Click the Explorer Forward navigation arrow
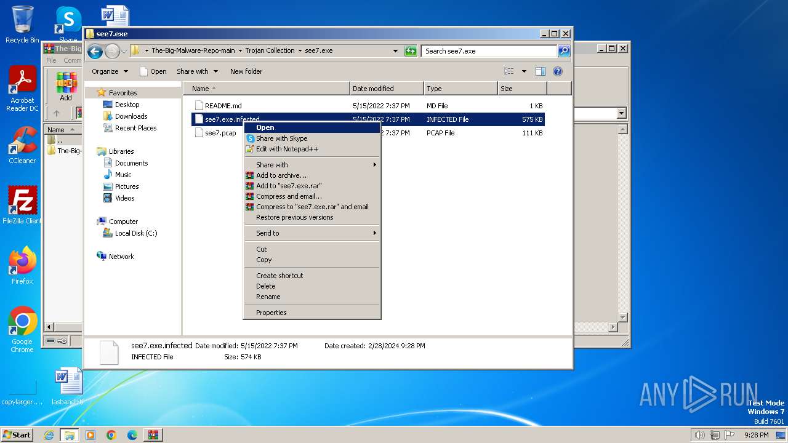The image size is (788, 443). [111, 51]
